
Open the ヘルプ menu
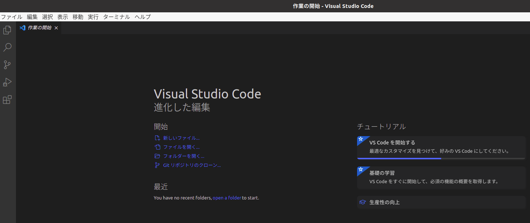[142, 17]
